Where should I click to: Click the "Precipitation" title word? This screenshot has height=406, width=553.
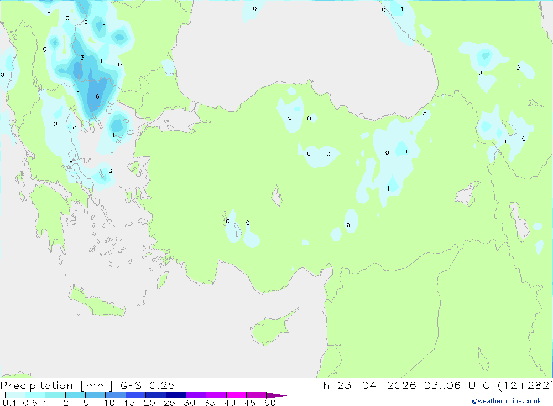click(36, 386)
